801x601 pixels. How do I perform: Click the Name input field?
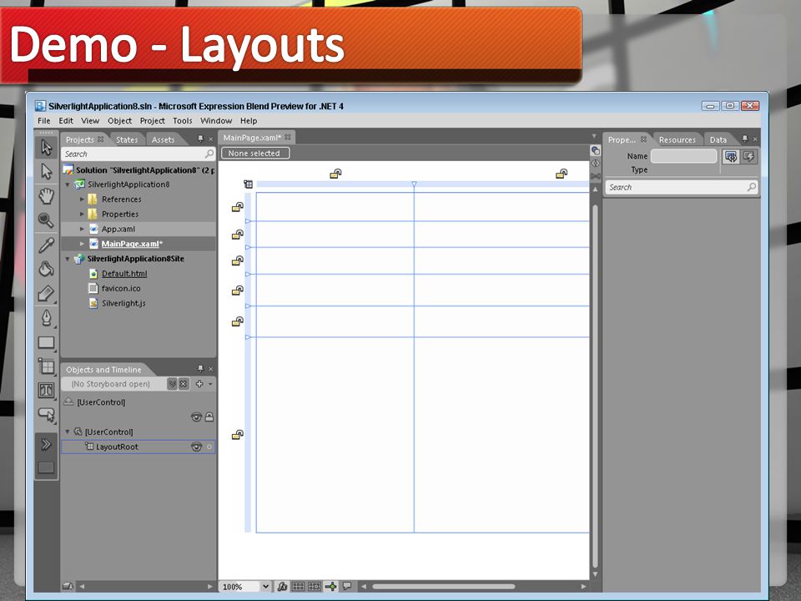point(684,156)
